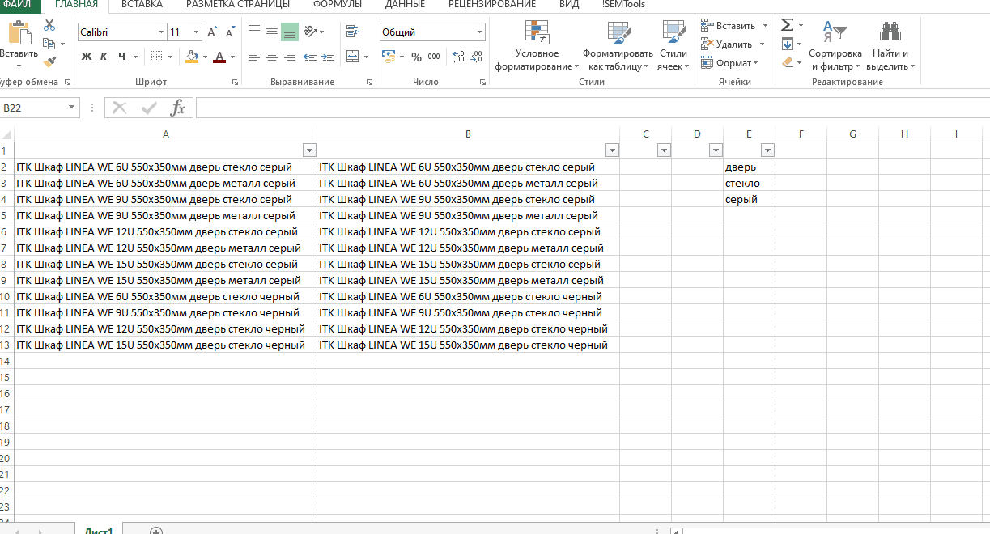Apply the 000 thousands separator format
The width and height of the screenshot is (990, 534).
click(434, 57)
